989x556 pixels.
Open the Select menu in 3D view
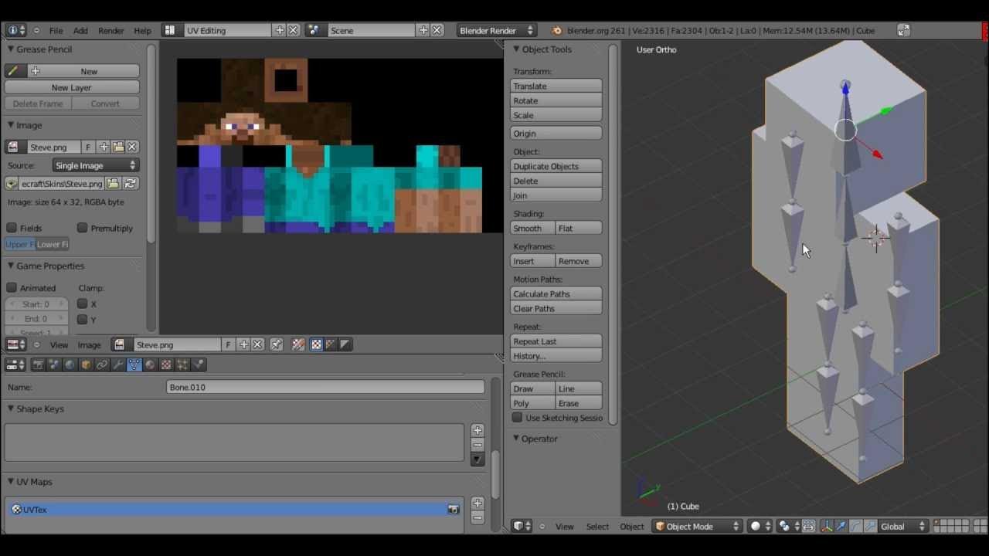pyautogui.click(x=597, y=526)
